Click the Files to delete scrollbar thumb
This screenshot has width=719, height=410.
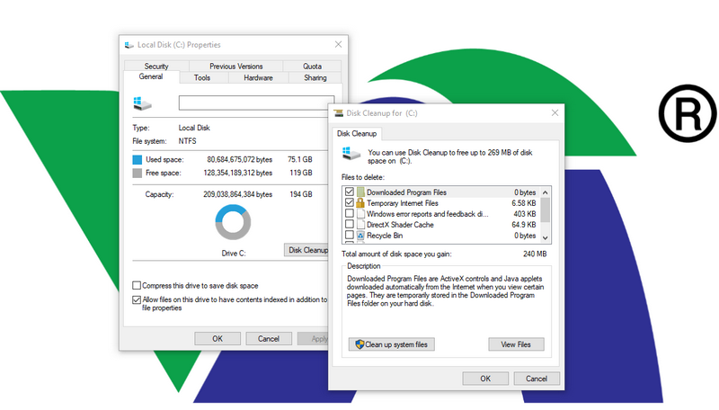click(546, 210)
